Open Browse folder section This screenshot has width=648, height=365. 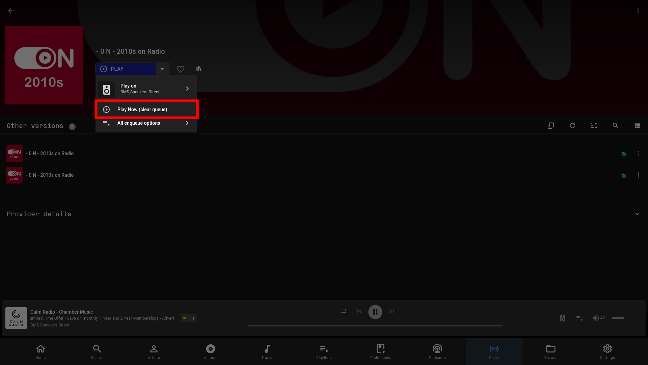pos(551,351)
